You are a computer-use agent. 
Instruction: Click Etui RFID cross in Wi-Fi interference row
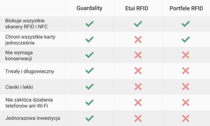[138, 103]
